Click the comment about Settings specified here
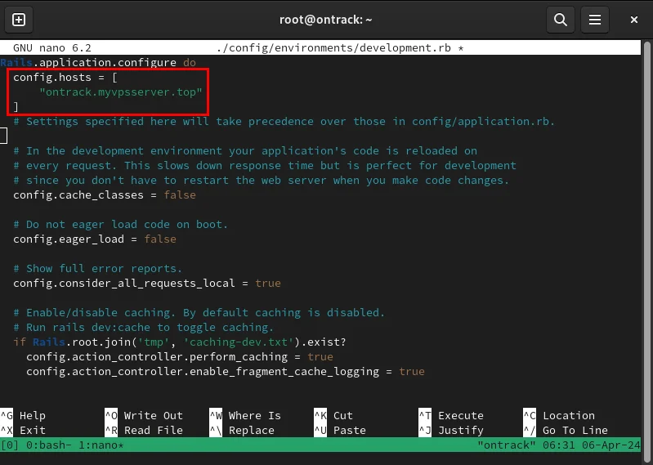653x465 pixels. pos(284,122)
